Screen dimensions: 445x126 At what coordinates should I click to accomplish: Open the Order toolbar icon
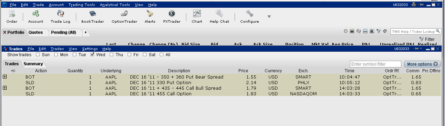click(12, 16)
